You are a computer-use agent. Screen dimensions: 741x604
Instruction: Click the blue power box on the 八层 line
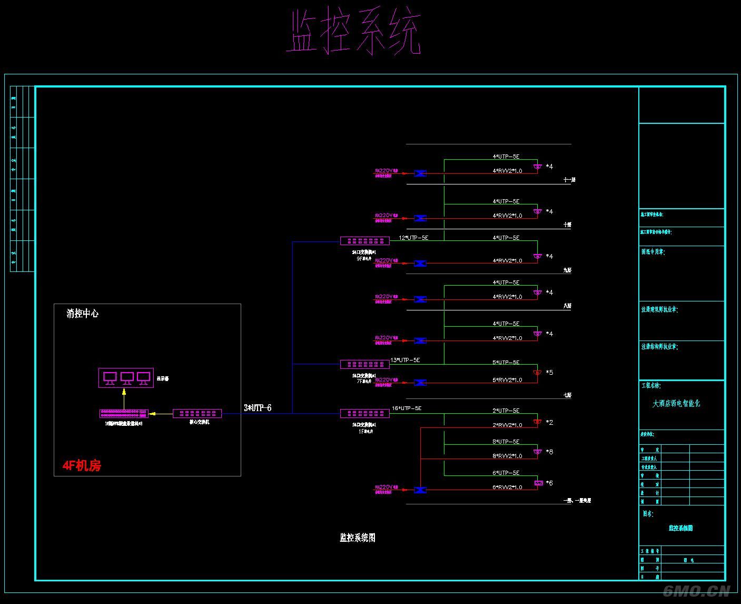pyautogui.click(x=420, y=299)
